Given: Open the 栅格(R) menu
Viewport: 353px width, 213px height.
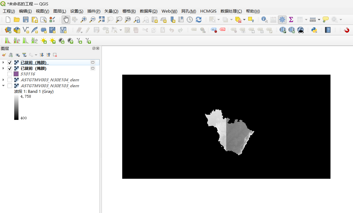Looking at the screenshot, I should (129, 11).
